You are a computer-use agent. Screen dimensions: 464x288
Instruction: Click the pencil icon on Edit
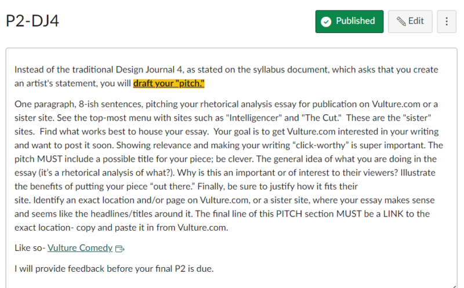point(401,21)
